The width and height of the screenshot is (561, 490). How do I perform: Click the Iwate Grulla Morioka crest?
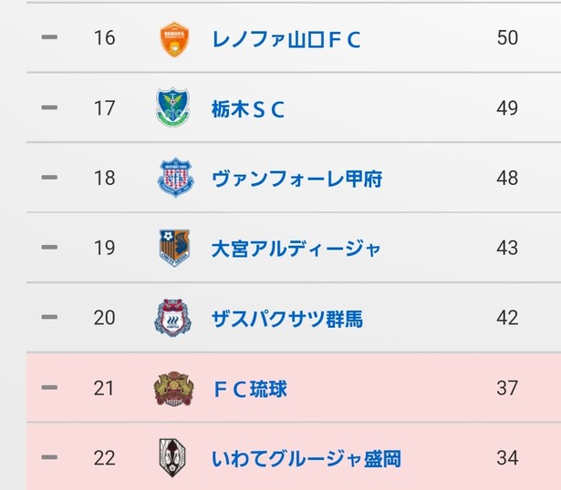point(172,458)
